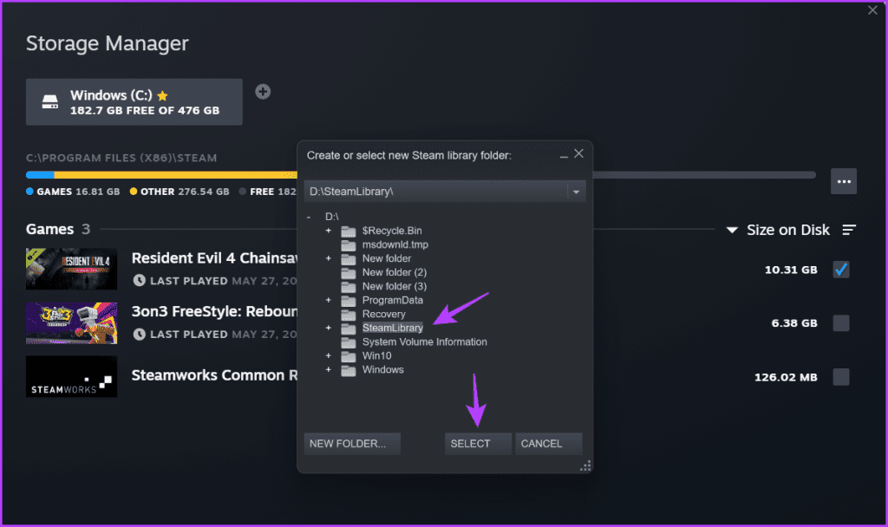The width and height of the screenshot is (888, 527).
Task: Select the Win10 folder
Action: click(x=376, y=355)
